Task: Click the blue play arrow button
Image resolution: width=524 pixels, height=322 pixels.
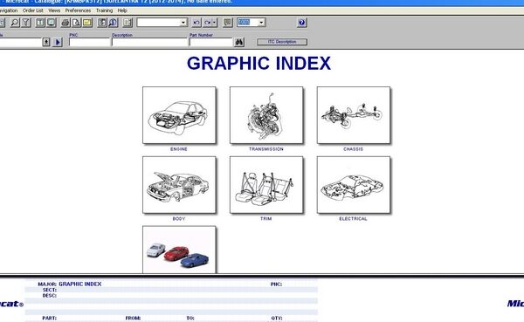Action: [x=58, y=42]
